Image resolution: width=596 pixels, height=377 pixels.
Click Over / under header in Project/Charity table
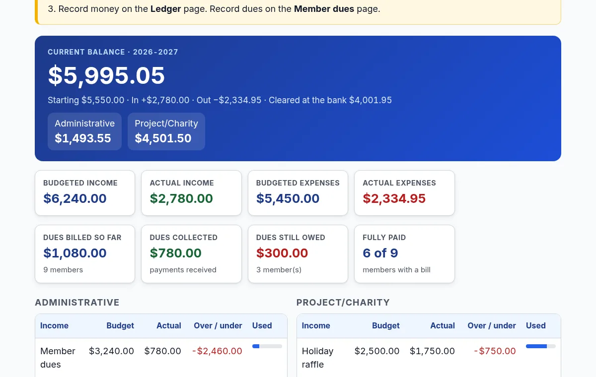pos(492,326)
